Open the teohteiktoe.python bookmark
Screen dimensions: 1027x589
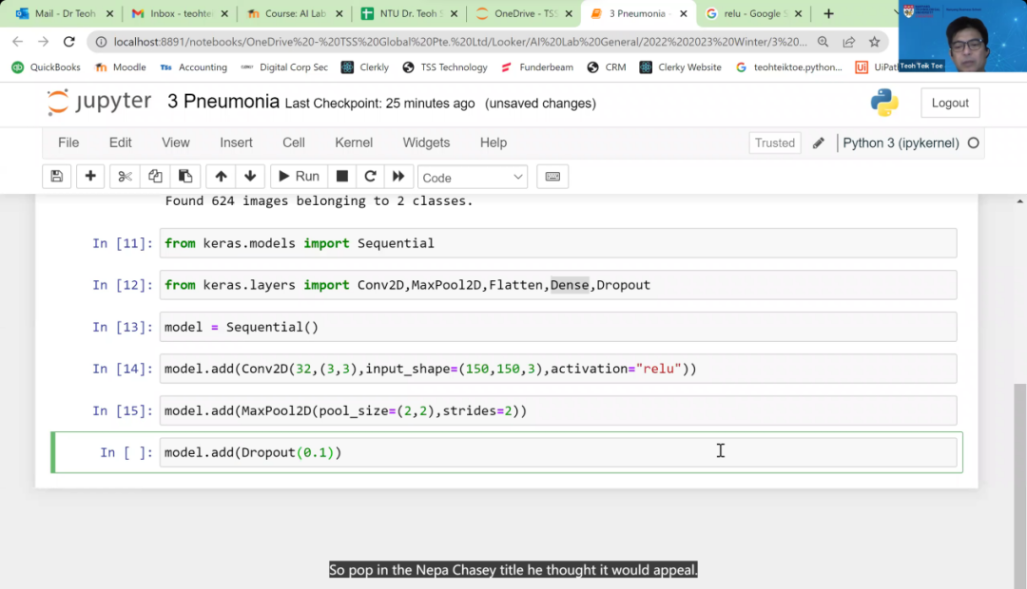pyautogui.click(x=790, y=67)
